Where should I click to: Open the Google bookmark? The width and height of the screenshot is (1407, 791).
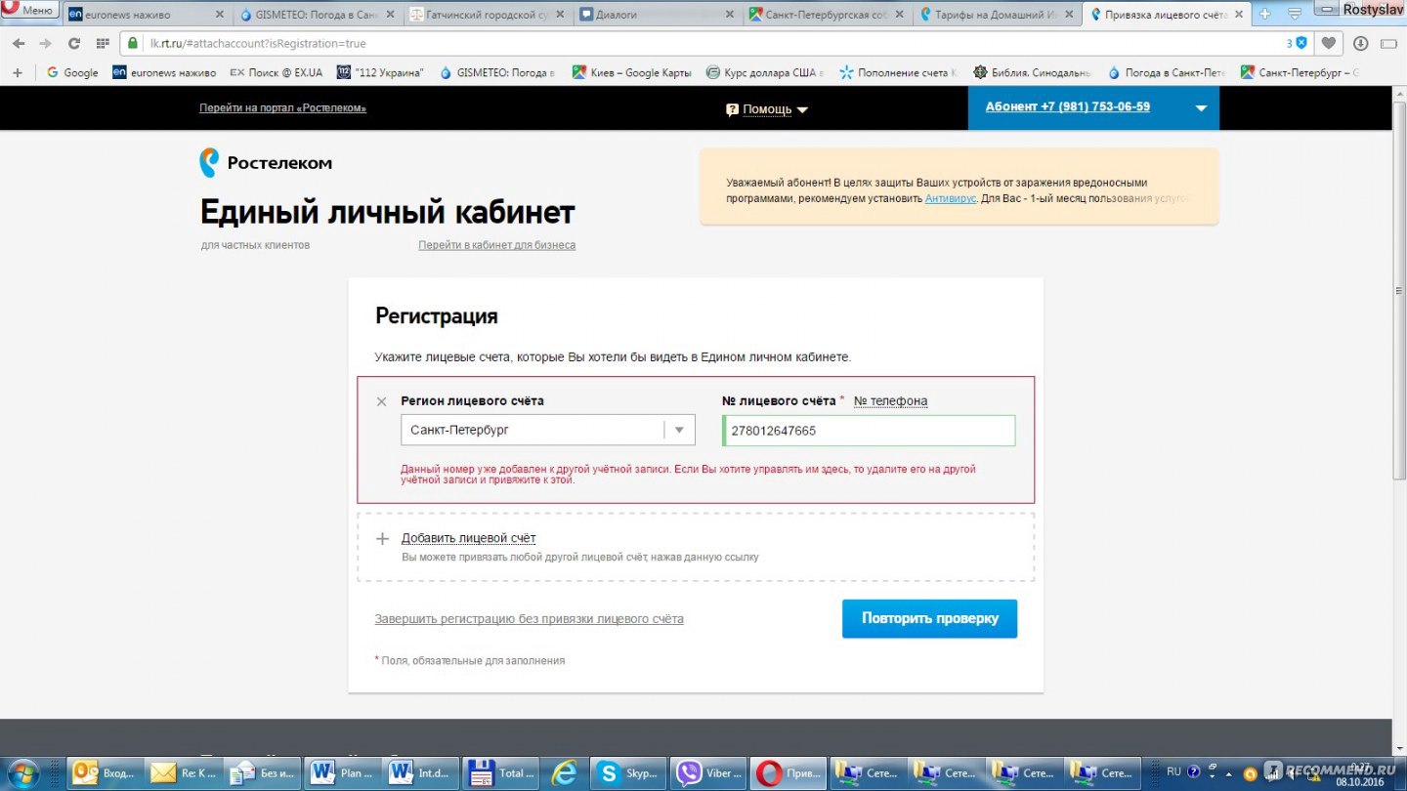72,72
